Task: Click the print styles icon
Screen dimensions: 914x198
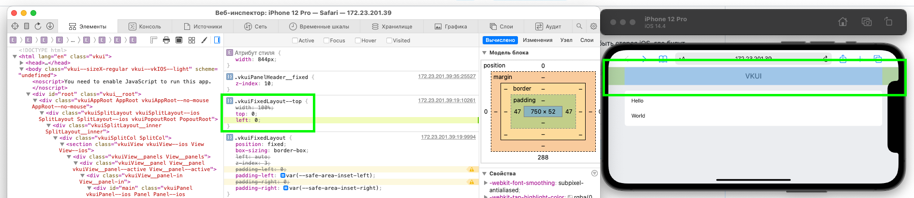Action: (166, 40)
